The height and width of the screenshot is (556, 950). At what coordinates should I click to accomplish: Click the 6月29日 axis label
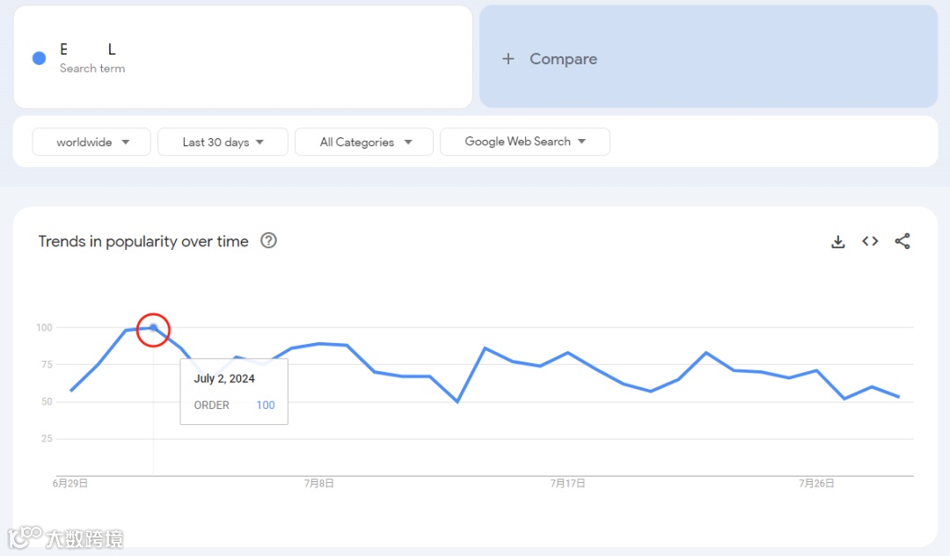coord(70,483)
